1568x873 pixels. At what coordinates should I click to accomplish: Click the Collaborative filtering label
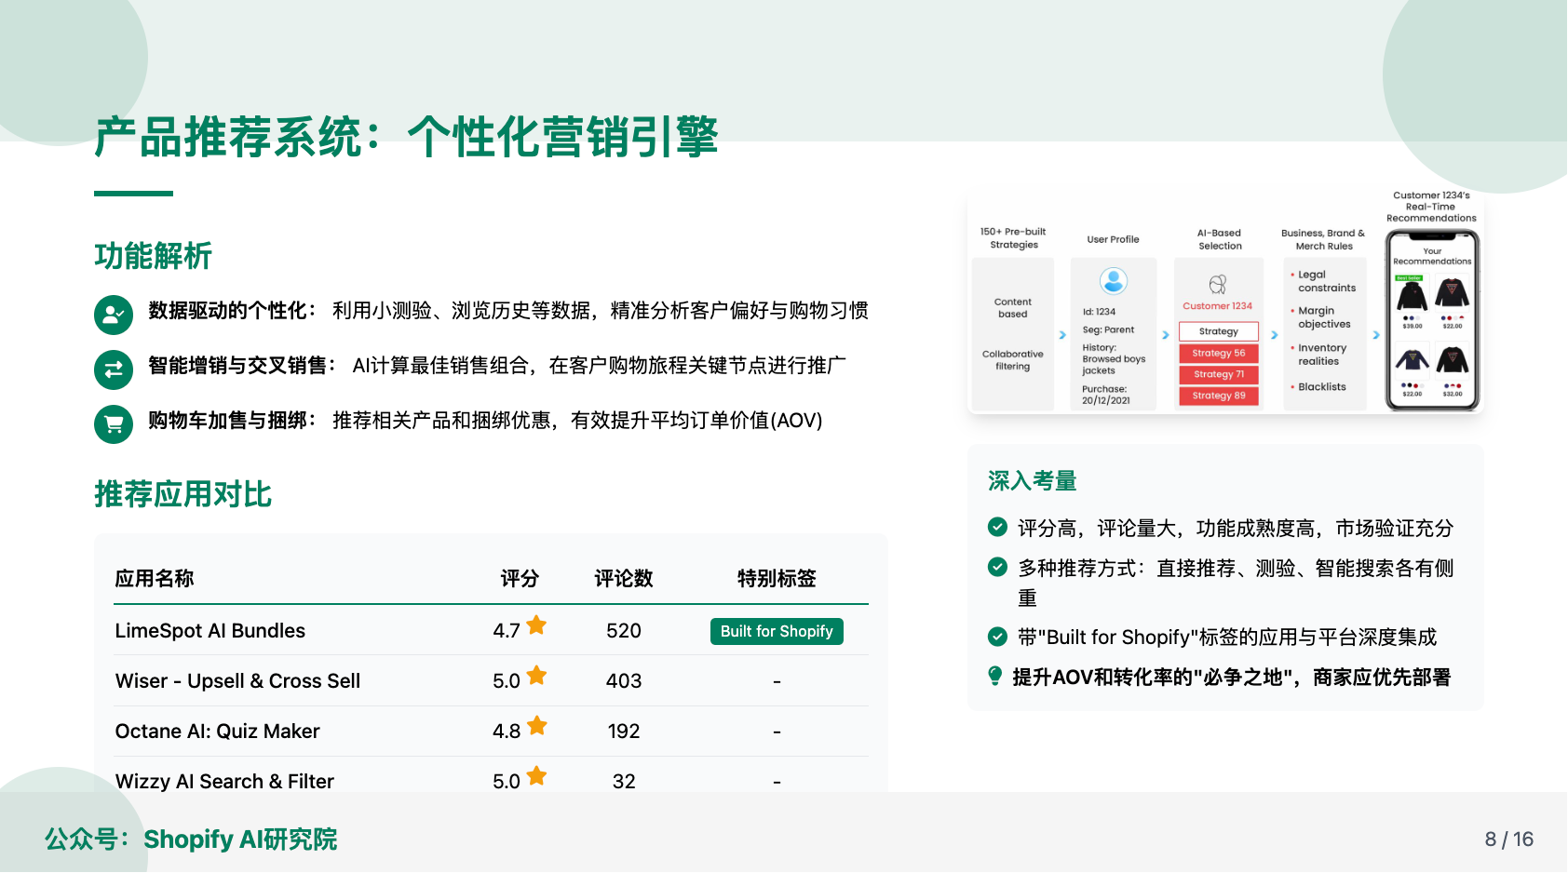click(x=1013, y=360)
